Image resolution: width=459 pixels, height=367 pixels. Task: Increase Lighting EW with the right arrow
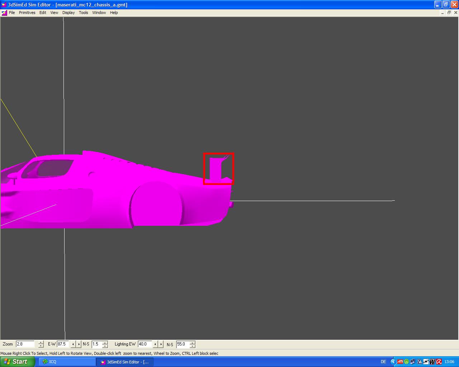pyautogui.click(x=161, y=344)
